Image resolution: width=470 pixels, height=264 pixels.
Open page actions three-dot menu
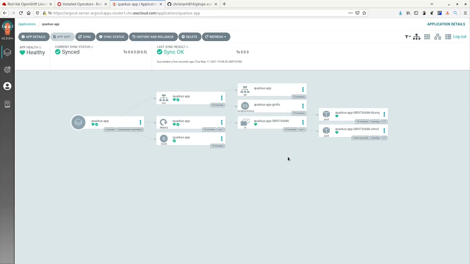pyautogui.click(x=350, y=13)
